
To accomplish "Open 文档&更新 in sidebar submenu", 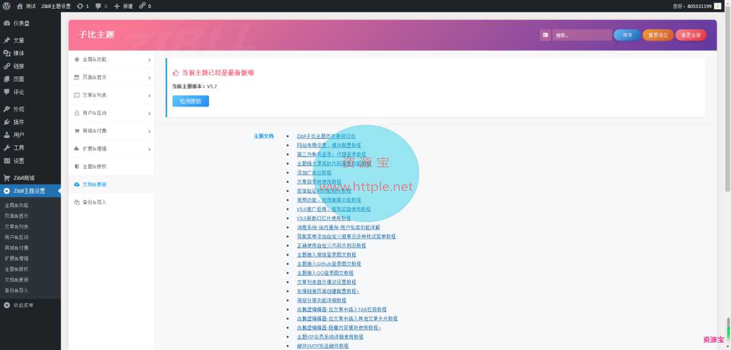I will tap(17, 280).
